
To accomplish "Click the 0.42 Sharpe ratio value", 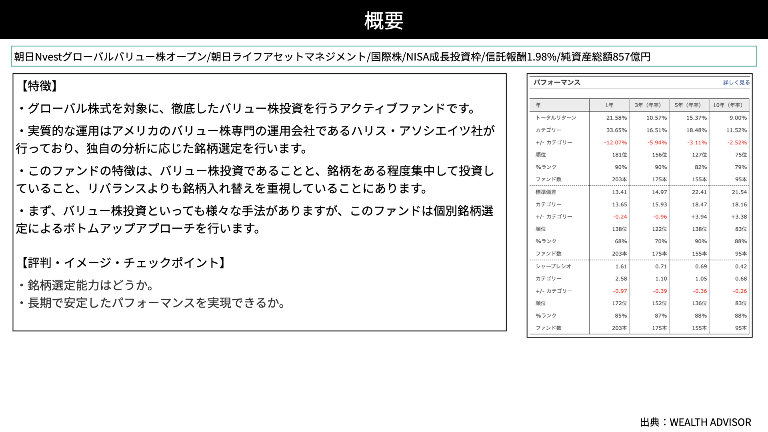I will 741,266.
